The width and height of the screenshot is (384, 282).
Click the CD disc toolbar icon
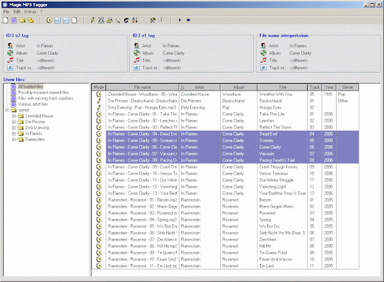(49, 20)
